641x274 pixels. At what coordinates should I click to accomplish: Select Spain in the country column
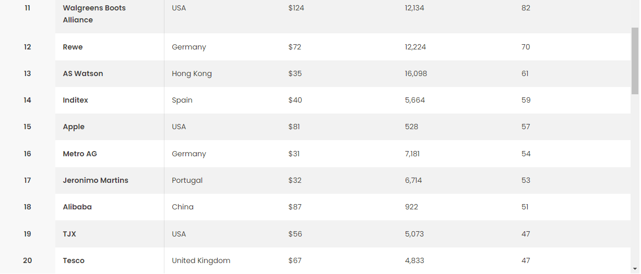point(182,100)
